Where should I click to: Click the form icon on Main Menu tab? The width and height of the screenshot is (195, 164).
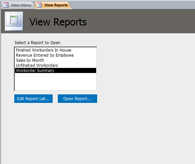6,5
